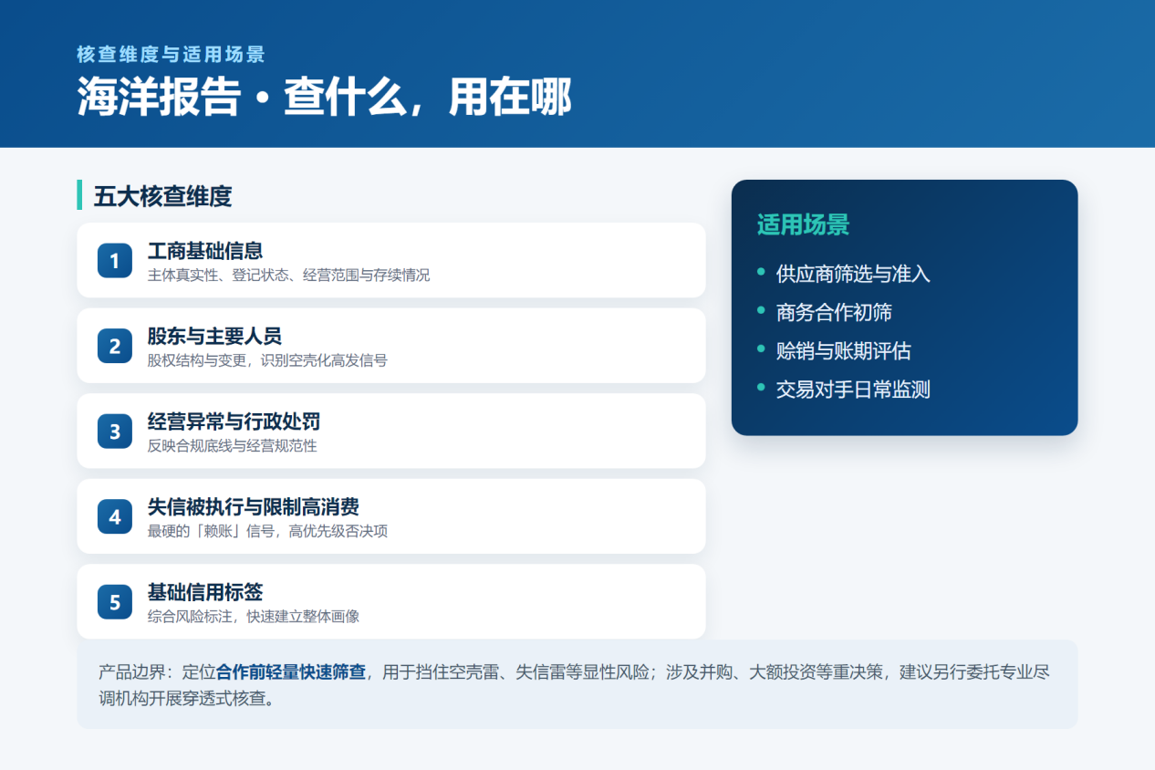Screen dimensions: 1155x770
Task: Select the number 4 badge beside 失信被执行与限制高消费
Action: [x=115, y=516]
